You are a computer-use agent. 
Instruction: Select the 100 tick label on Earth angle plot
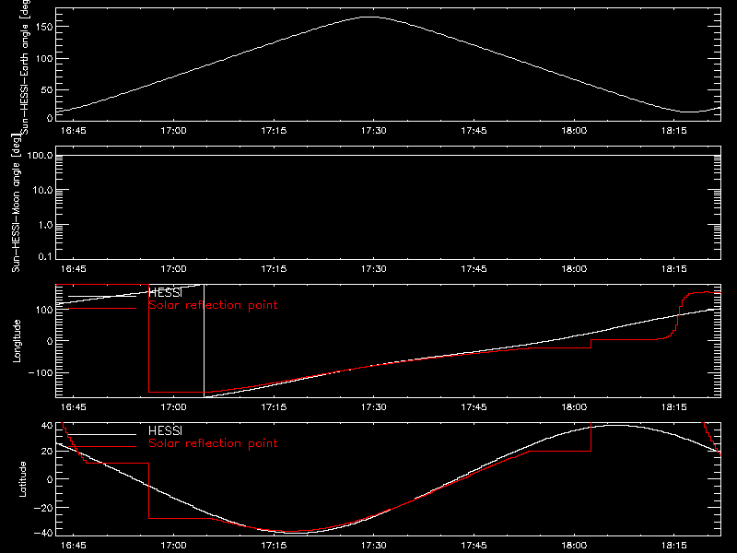(43, 59)
